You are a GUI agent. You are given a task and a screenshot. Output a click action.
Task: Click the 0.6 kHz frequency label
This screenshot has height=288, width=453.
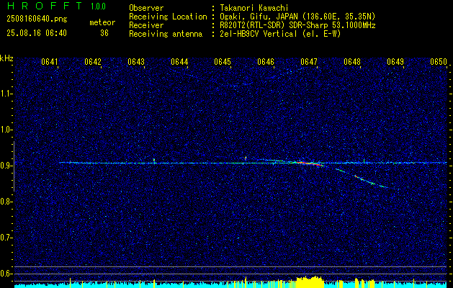pyautogui.click(x=6, y=274)
